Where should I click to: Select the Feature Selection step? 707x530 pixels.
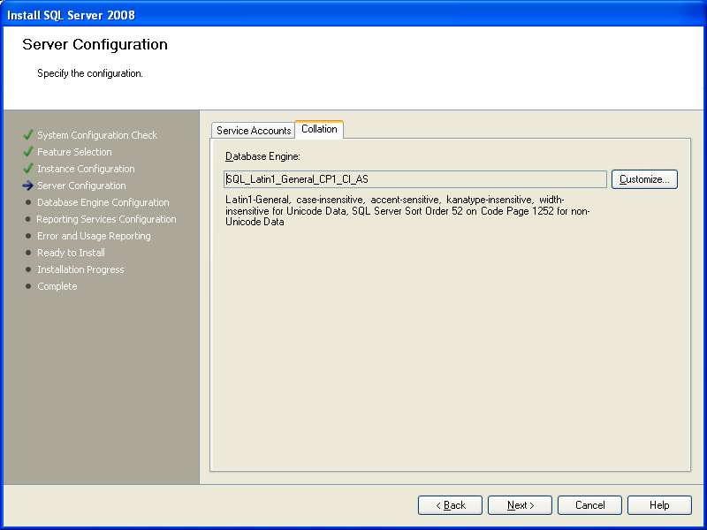(74, 152)
